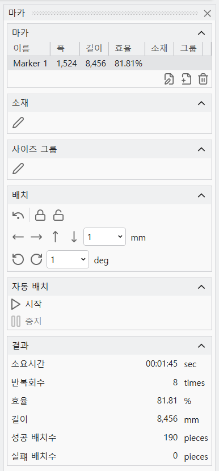Click the edit marker file icon
This screenshot has height=471, width=219.
[x=169, y=79]
